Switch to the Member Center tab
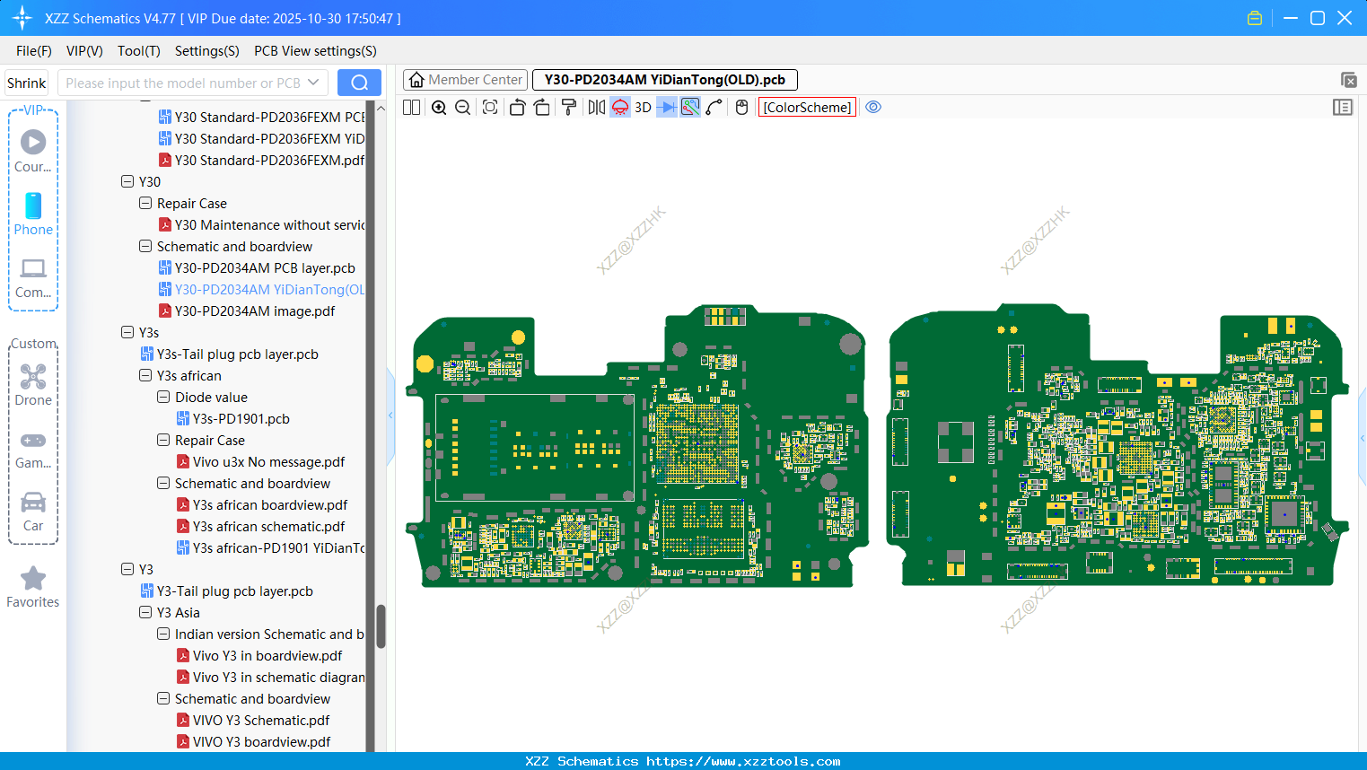Image resolution: width=1367 pixels, height=770 pixels. point(464,79)
